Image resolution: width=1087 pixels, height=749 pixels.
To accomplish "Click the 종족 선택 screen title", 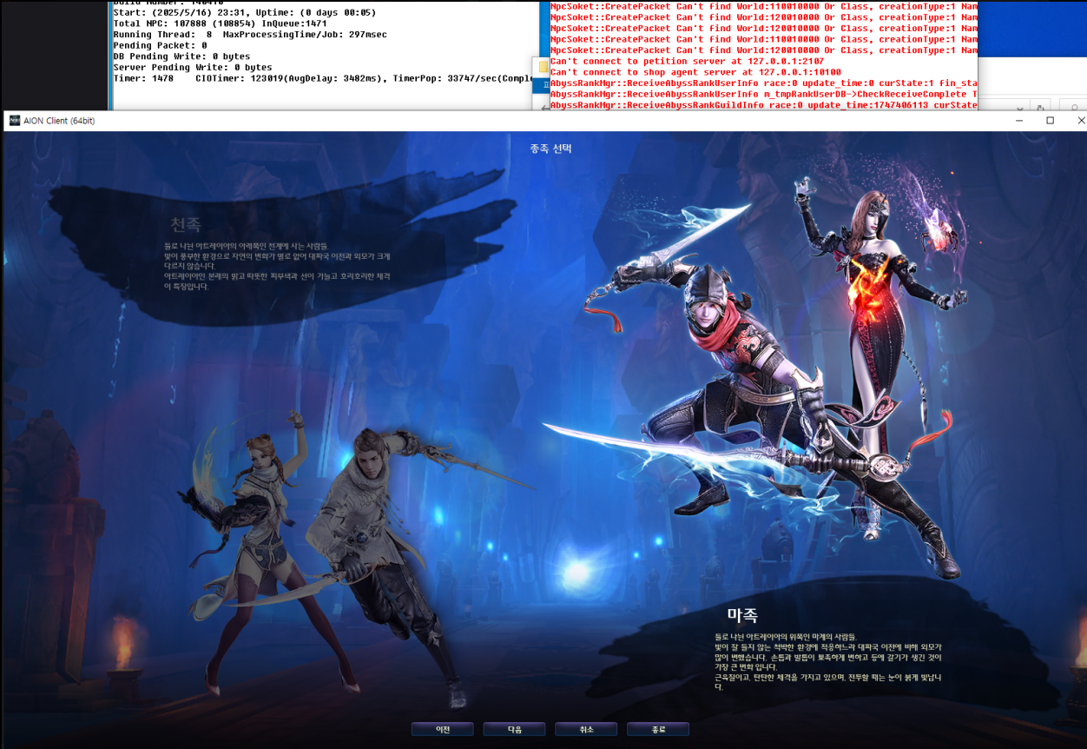I will [551, 149].
